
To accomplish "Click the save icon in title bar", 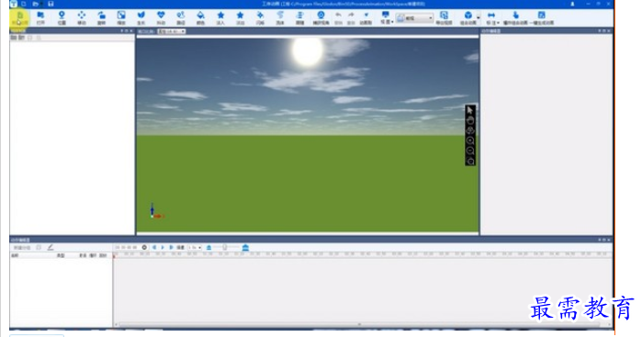I will coord(51,4).
